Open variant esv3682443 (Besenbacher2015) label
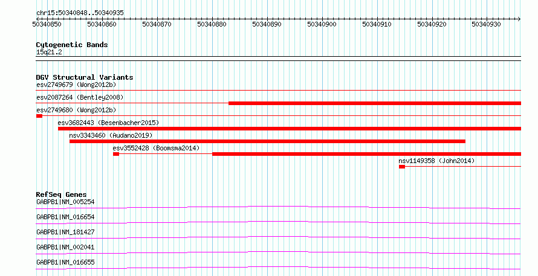 [108, 123]
